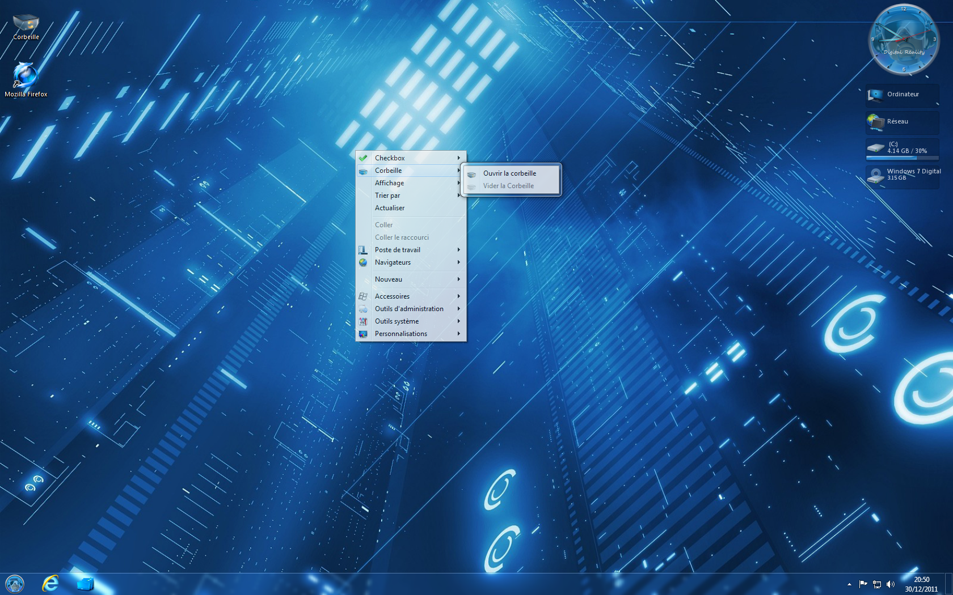This screenshot has width=953, height=595.
Task: Select Ouvrir la corbeille
Action: pyautogui.click(x=510, y=173)
